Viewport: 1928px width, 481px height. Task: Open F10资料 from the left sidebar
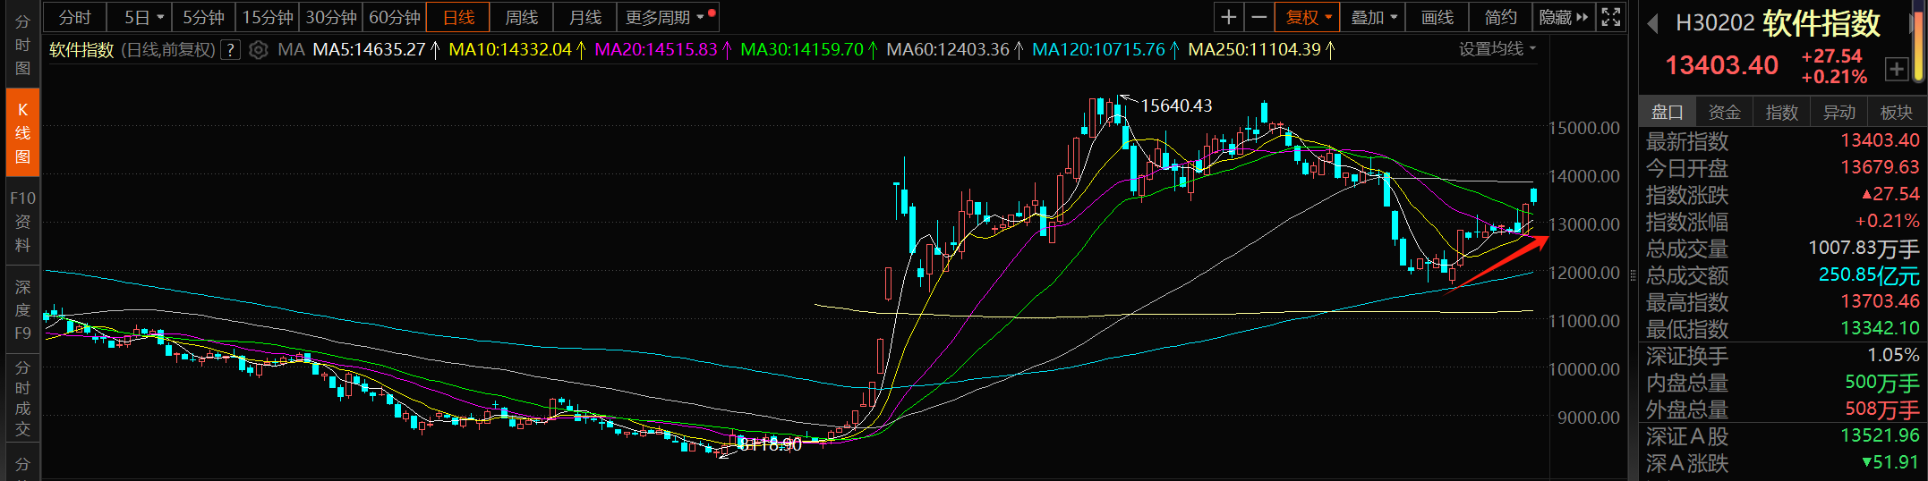pyautogui.click(x=22, y=221)
